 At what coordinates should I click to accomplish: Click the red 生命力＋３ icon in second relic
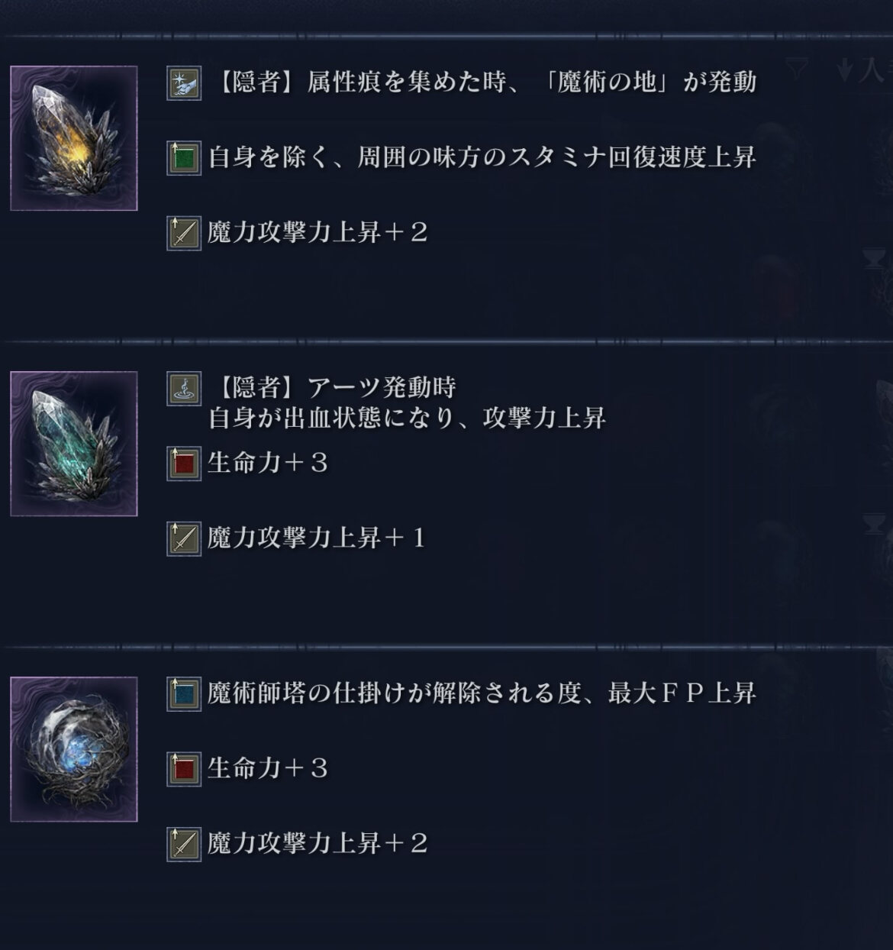tap(184, 464)
